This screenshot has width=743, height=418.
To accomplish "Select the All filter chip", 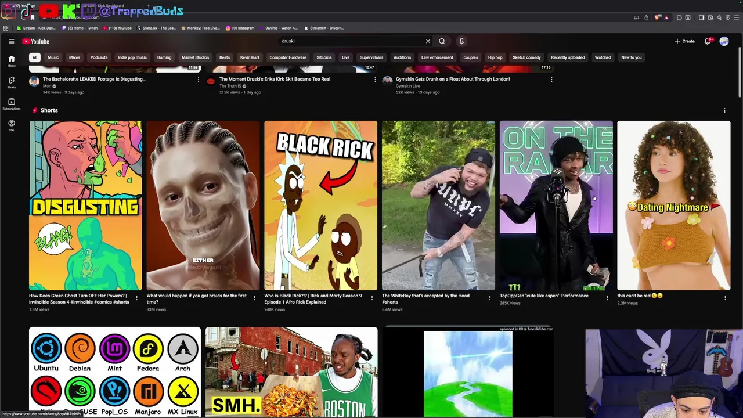I will pyautogui.click(x=35, y=57).
